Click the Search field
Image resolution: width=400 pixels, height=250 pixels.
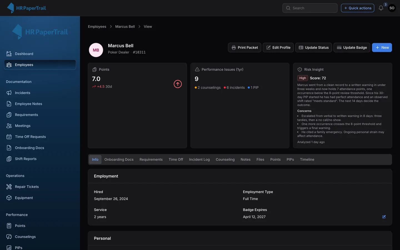(310, 8)
